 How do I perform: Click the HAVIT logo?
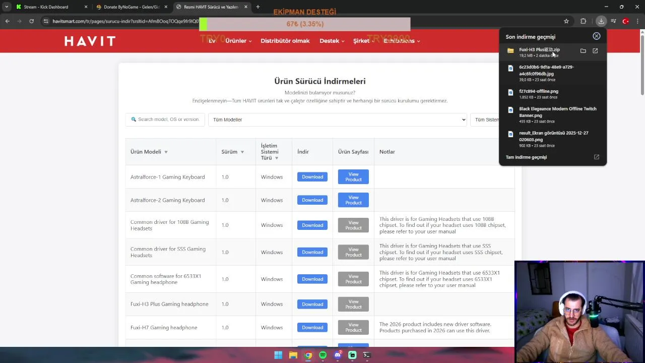(90, 41)
